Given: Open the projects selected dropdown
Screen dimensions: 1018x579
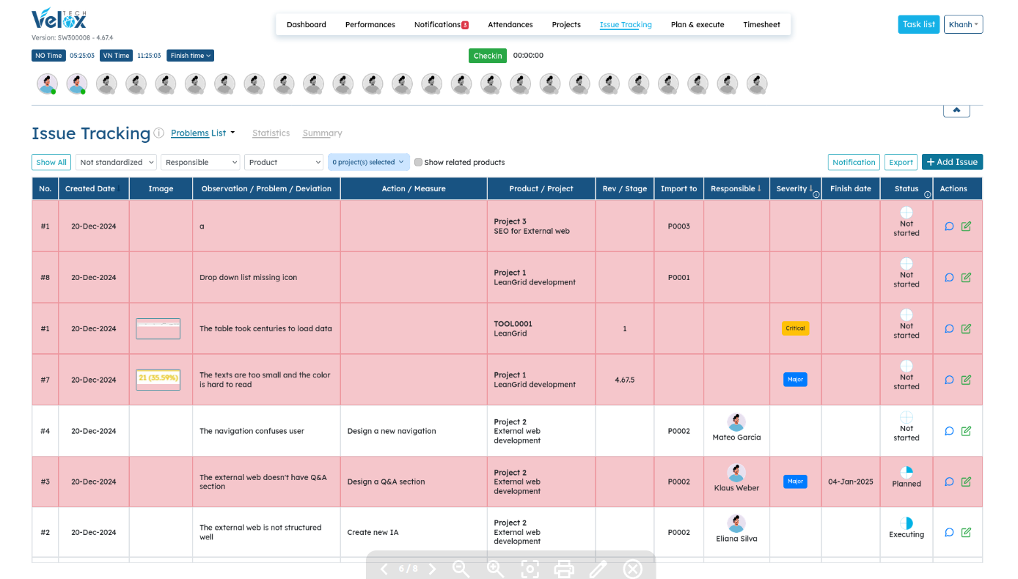Looking at the screenshot, I should click(x=367, y=163).
